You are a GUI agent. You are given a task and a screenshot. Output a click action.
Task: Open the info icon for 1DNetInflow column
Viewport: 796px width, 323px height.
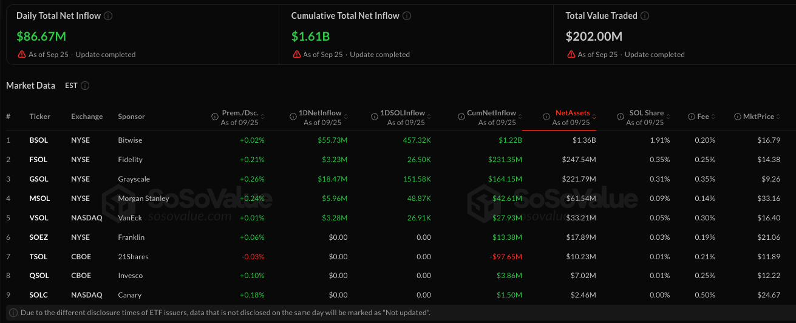pyautogui.click(x=294, y=117)
